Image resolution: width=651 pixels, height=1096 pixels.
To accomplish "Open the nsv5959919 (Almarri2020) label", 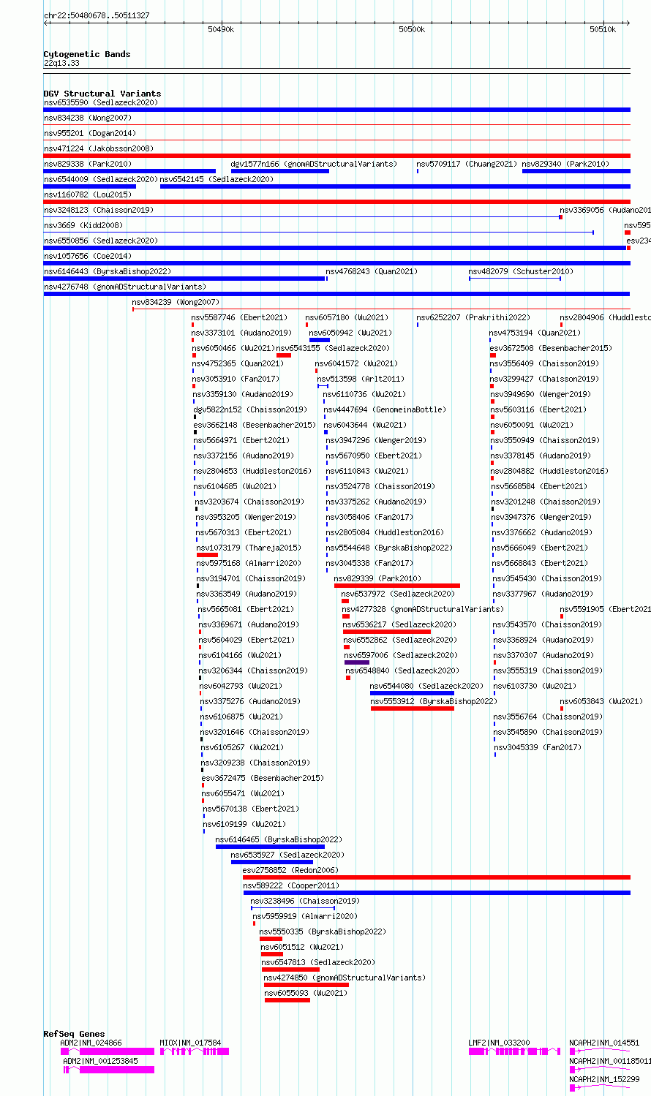I will (305, 916).
